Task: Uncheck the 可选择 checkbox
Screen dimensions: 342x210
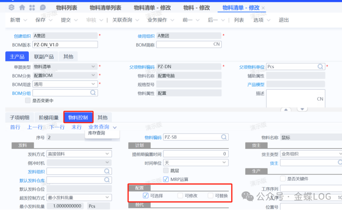Action: pos(145,196)
